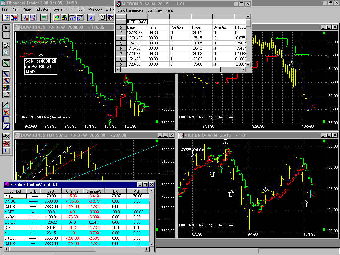Click the INTC symbol cell in quotes
The width and height of the screenshot is (340, 255).
[15, 196]
